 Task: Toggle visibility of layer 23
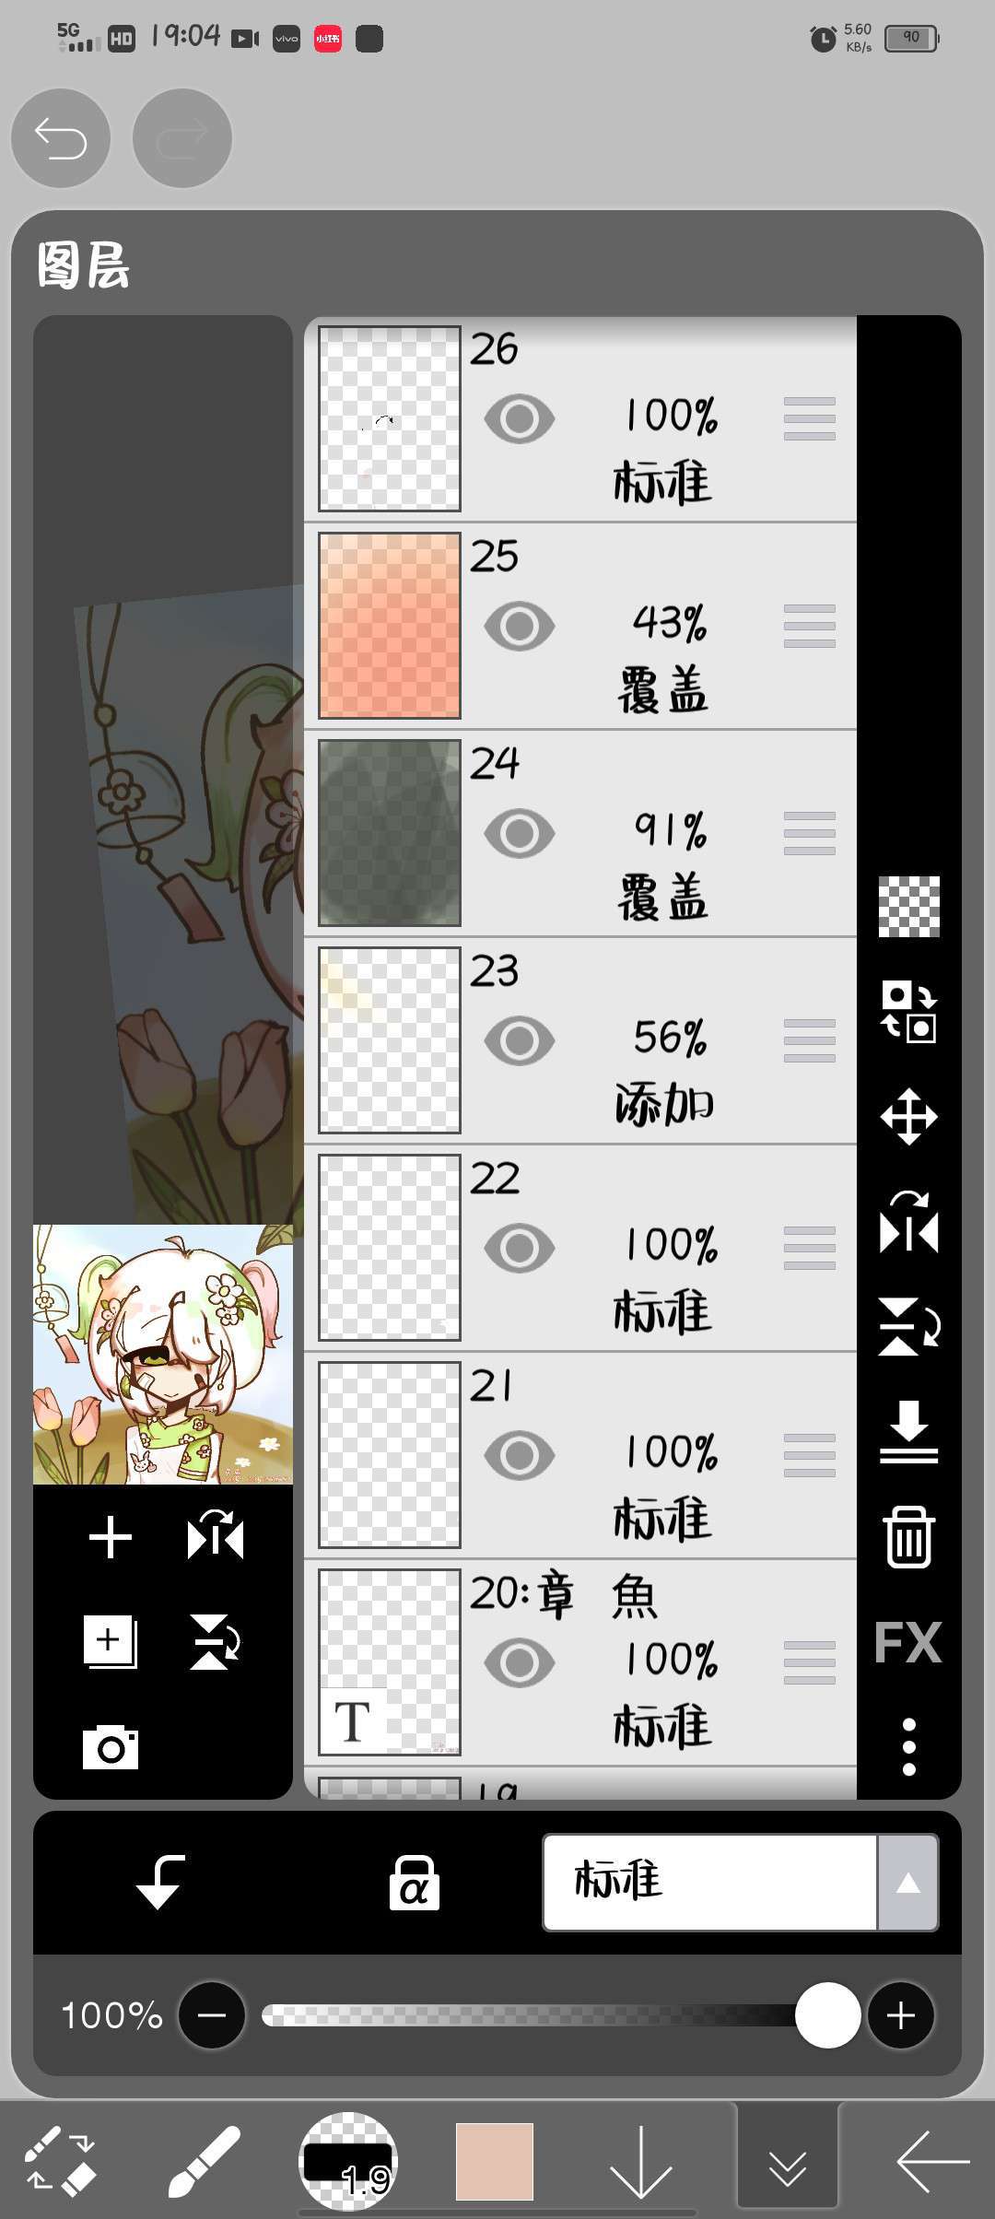click(x=520, y=1040)
